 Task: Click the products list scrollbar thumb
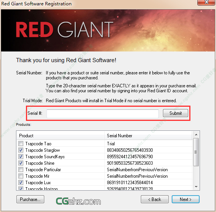coord(196,152)
